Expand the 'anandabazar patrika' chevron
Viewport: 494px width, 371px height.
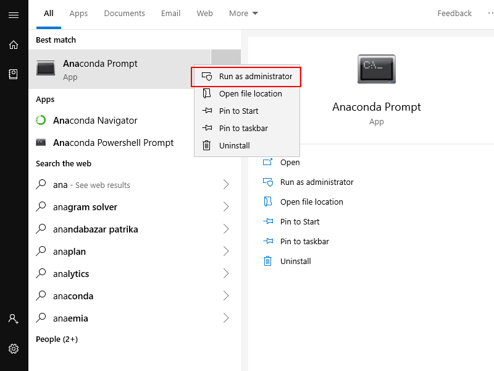coord(226,229)
